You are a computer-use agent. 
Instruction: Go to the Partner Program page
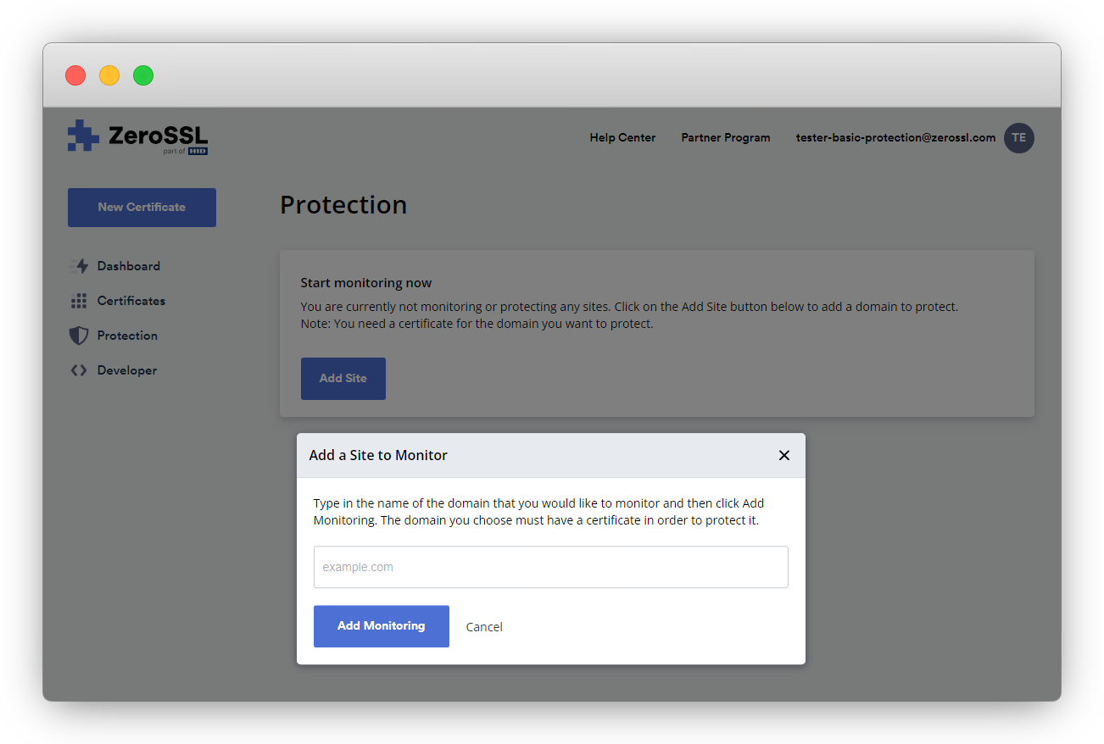[726, 138]
